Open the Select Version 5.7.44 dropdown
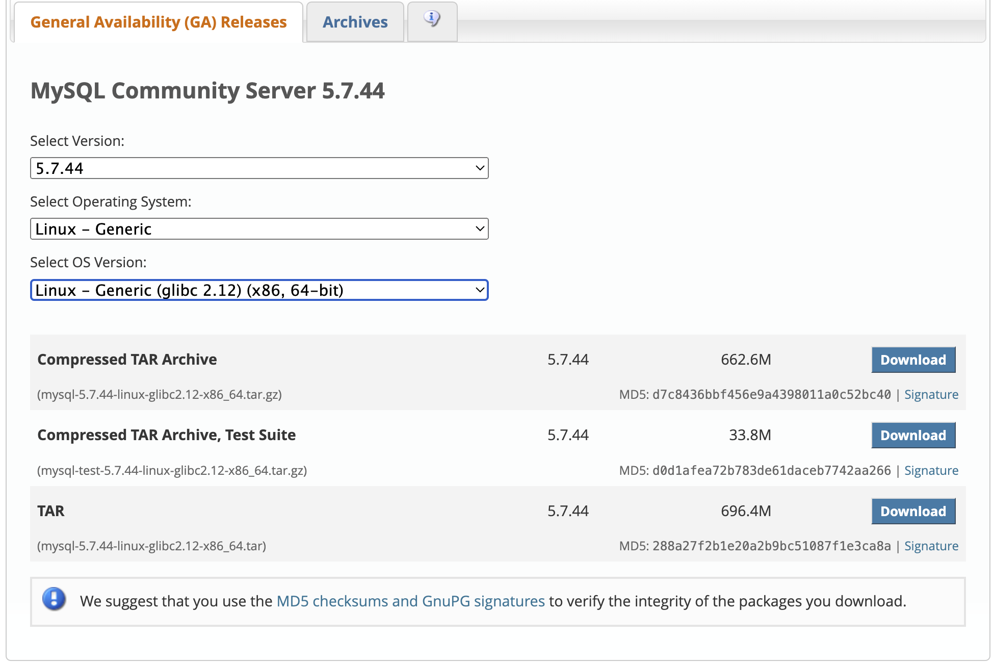This screenshot has height=662, width=993. click(x=259, y=168)
